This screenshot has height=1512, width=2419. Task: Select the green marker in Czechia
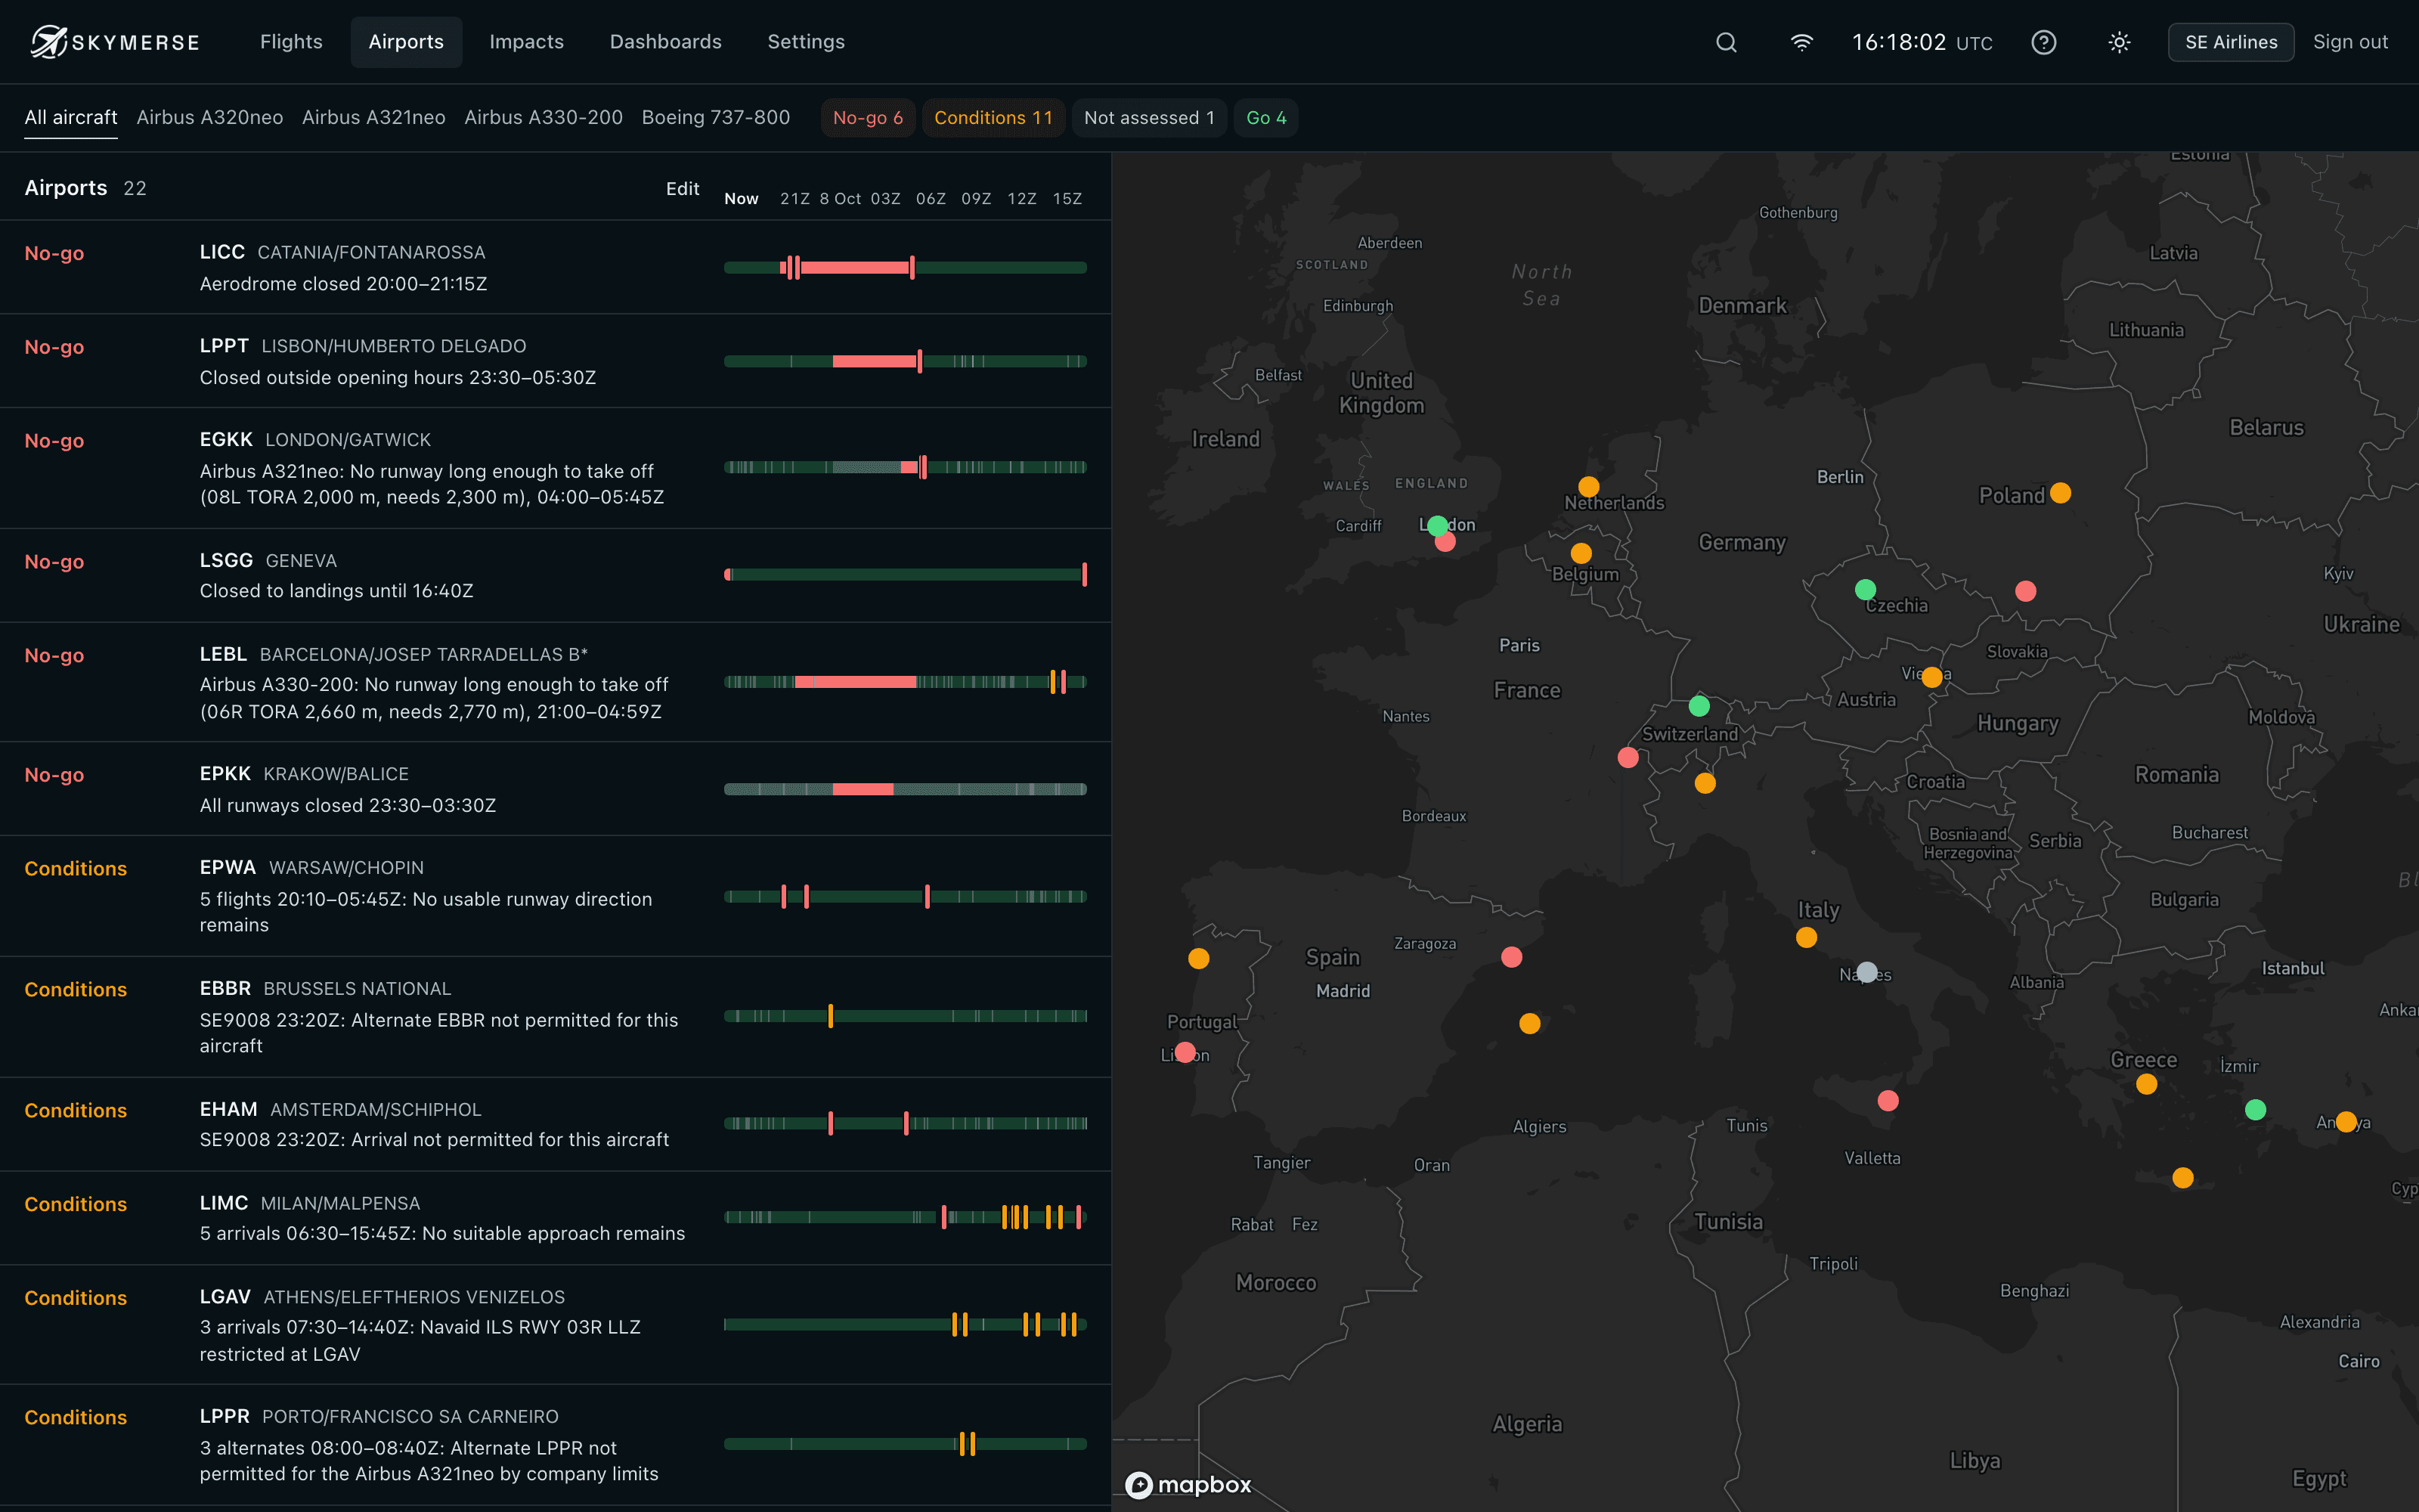coord(1865,590)
